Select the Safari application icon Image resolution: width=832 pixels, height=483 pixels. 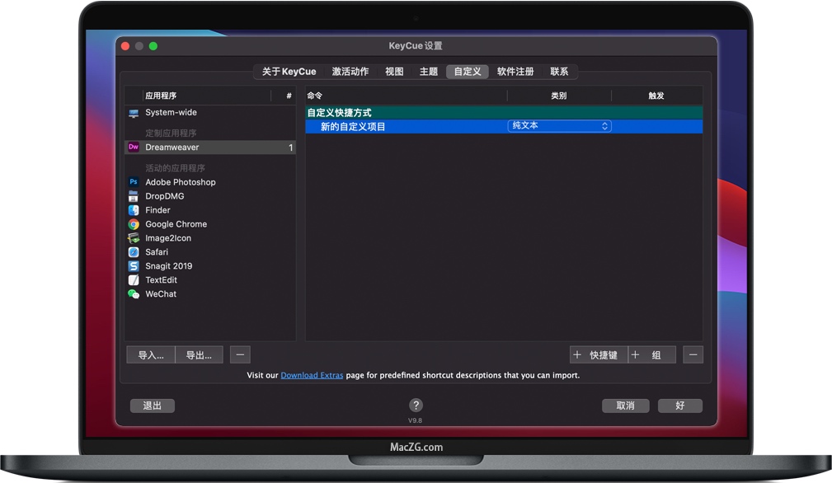pyautogui.click(x=134, y=252)
